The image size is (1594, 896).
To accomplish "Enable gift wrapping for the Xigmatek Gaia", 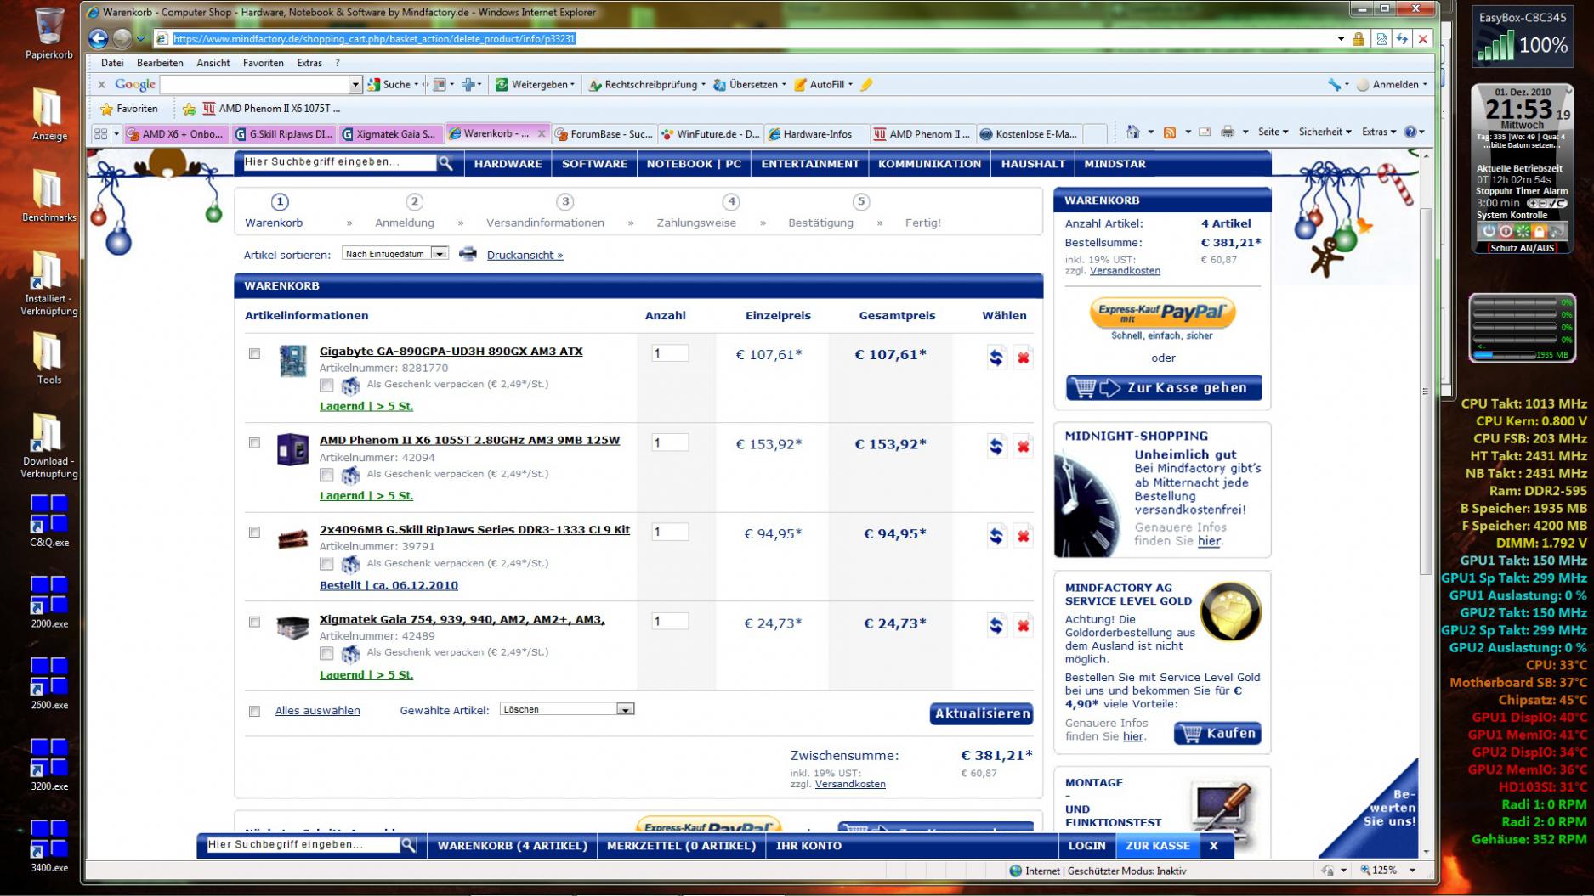I will pos(326,653).
